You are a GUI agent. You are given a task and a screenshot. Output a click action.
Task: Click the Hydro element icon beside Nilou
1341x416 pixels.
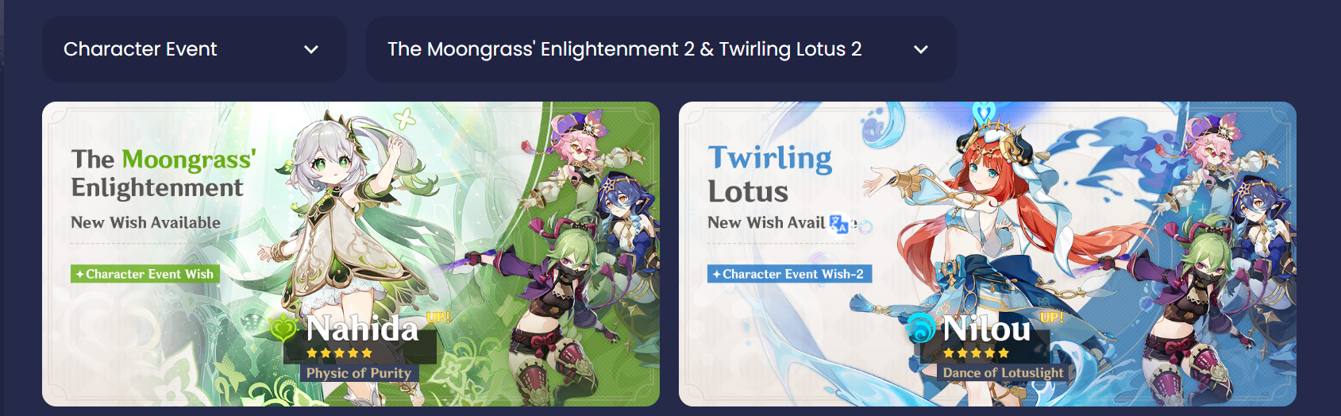[921, 328]
